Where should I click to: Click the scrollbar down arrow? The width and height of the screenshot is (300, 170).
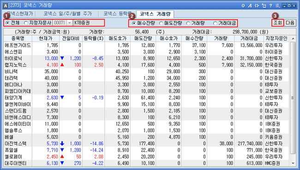click(x=293, y=163)
